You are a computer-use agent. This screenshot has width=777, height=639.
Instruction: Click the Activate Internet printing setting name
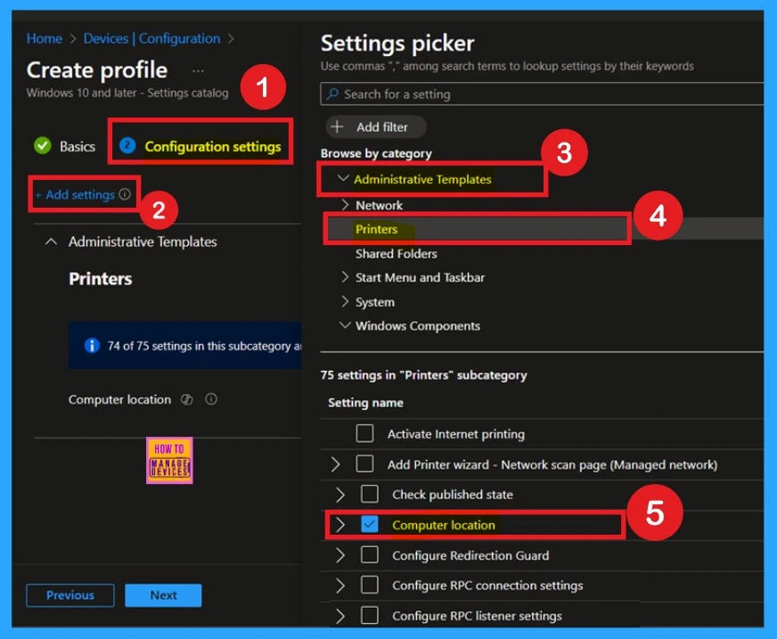tap(456, 434)
